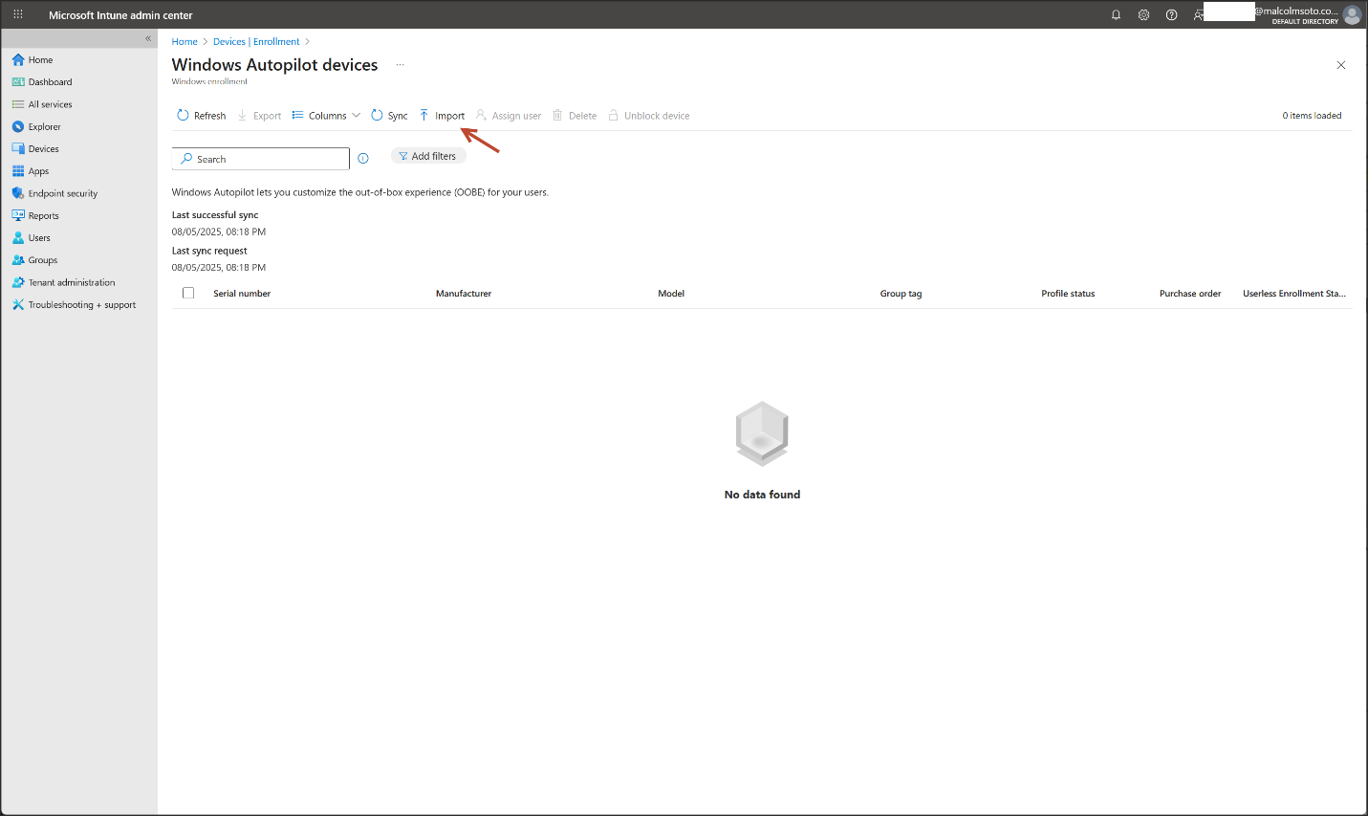The width and height of the screenshot is (1368, 816).
Task: Expand the Columns dropdown
Action: [x=326, y=116]
